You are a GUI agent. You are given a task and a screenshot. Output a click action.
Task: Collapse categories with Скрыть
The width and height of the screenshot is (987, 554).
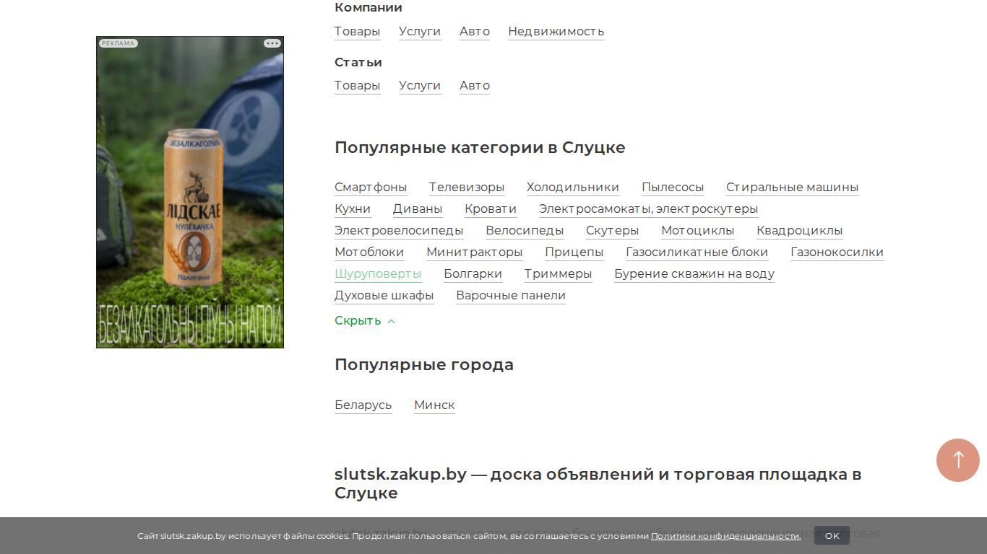click(365, 321)
